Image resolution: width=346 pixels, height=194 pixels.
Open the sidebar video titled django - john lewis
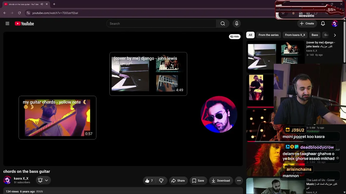[321, 44]
